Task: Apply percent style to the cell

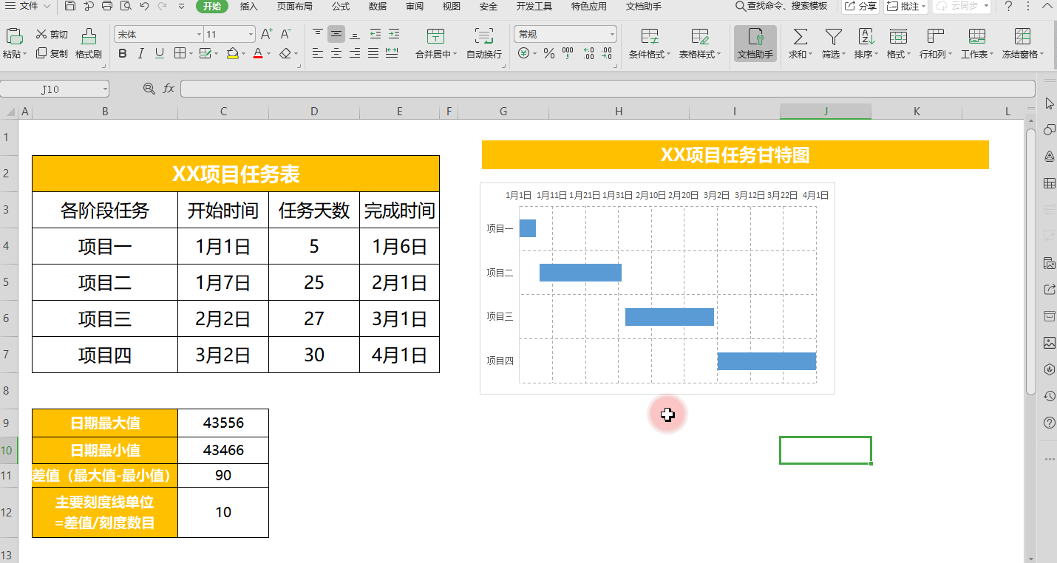Action: [x=548, y=53]
